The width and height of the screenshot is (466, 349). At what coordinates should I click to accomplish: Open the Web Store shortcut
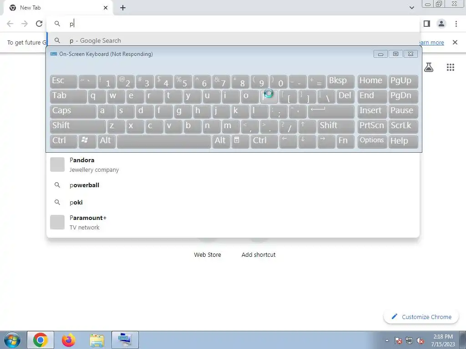pos(207,254)
